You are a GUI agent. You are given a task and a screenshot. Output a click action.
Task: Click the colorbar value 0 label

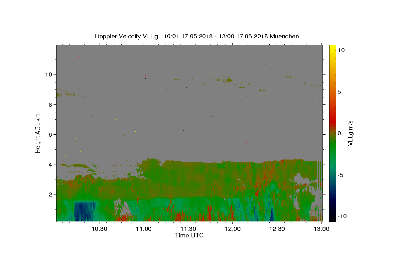(x=339, y=133)
